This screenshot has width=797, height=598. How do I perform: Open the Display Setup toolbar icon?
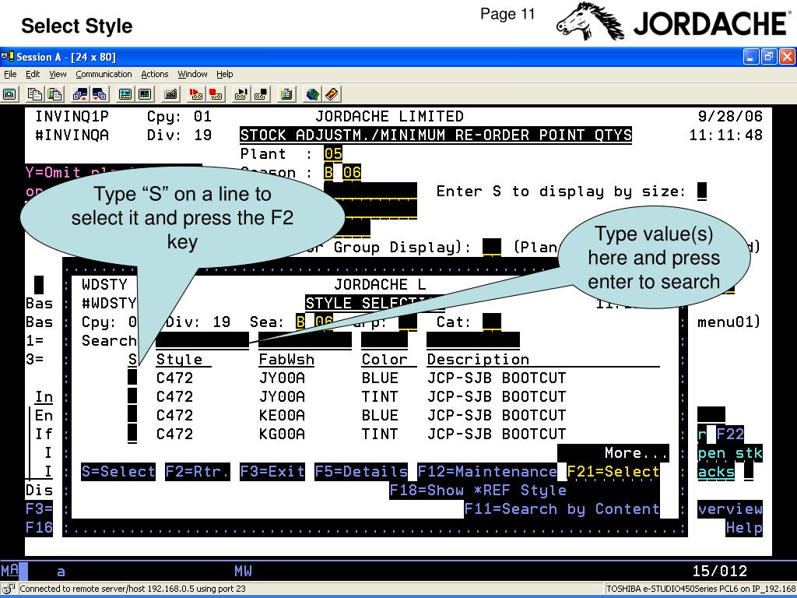tap(125, 94)
